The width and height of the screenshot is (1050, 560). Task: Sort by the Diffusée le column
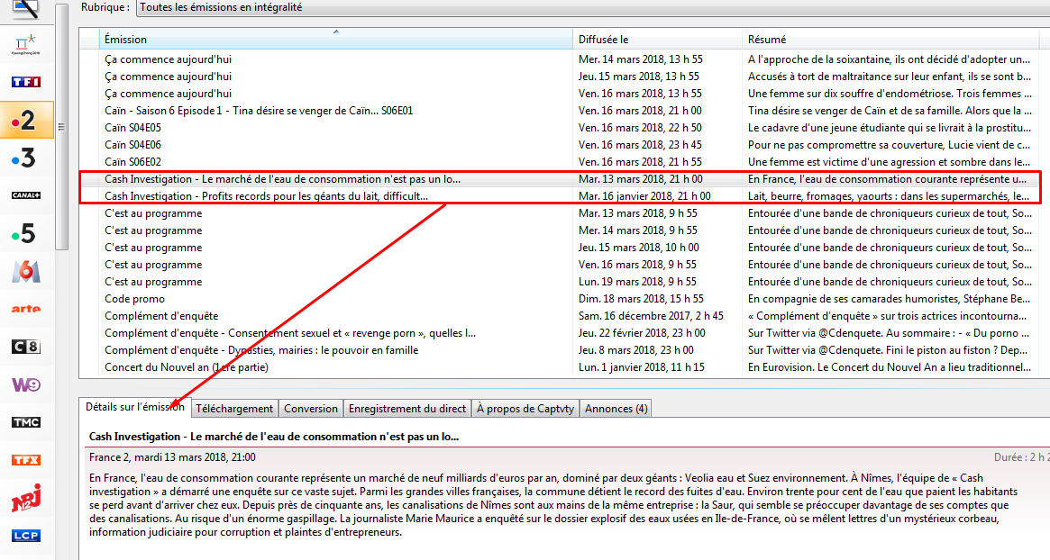[656, 40]
